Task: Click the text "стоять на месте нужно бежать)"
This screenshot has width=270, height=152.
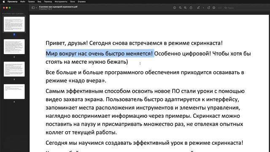Action: [87, 62]
